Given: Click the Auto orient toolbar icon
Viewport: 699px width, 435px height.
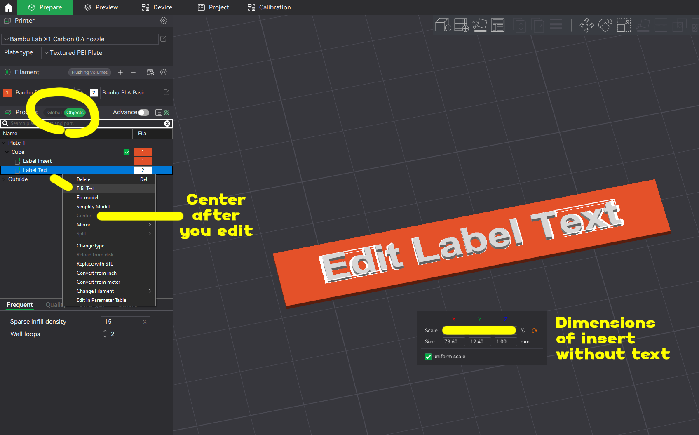Looking at the screenshot, I should click(x=479, y=25).
